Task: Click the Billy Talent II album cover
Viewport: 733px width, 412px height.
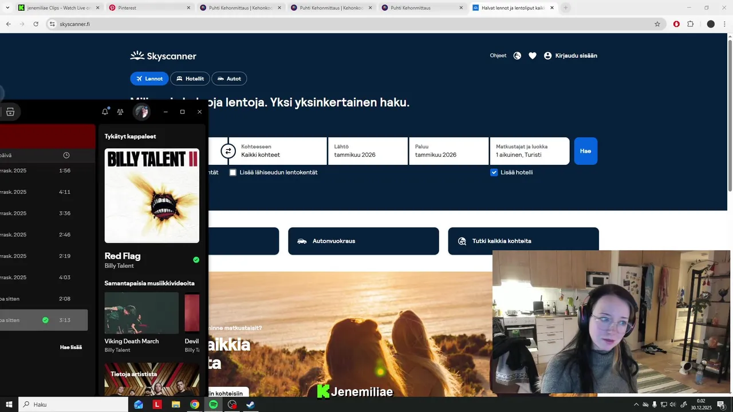Action: 152,196
